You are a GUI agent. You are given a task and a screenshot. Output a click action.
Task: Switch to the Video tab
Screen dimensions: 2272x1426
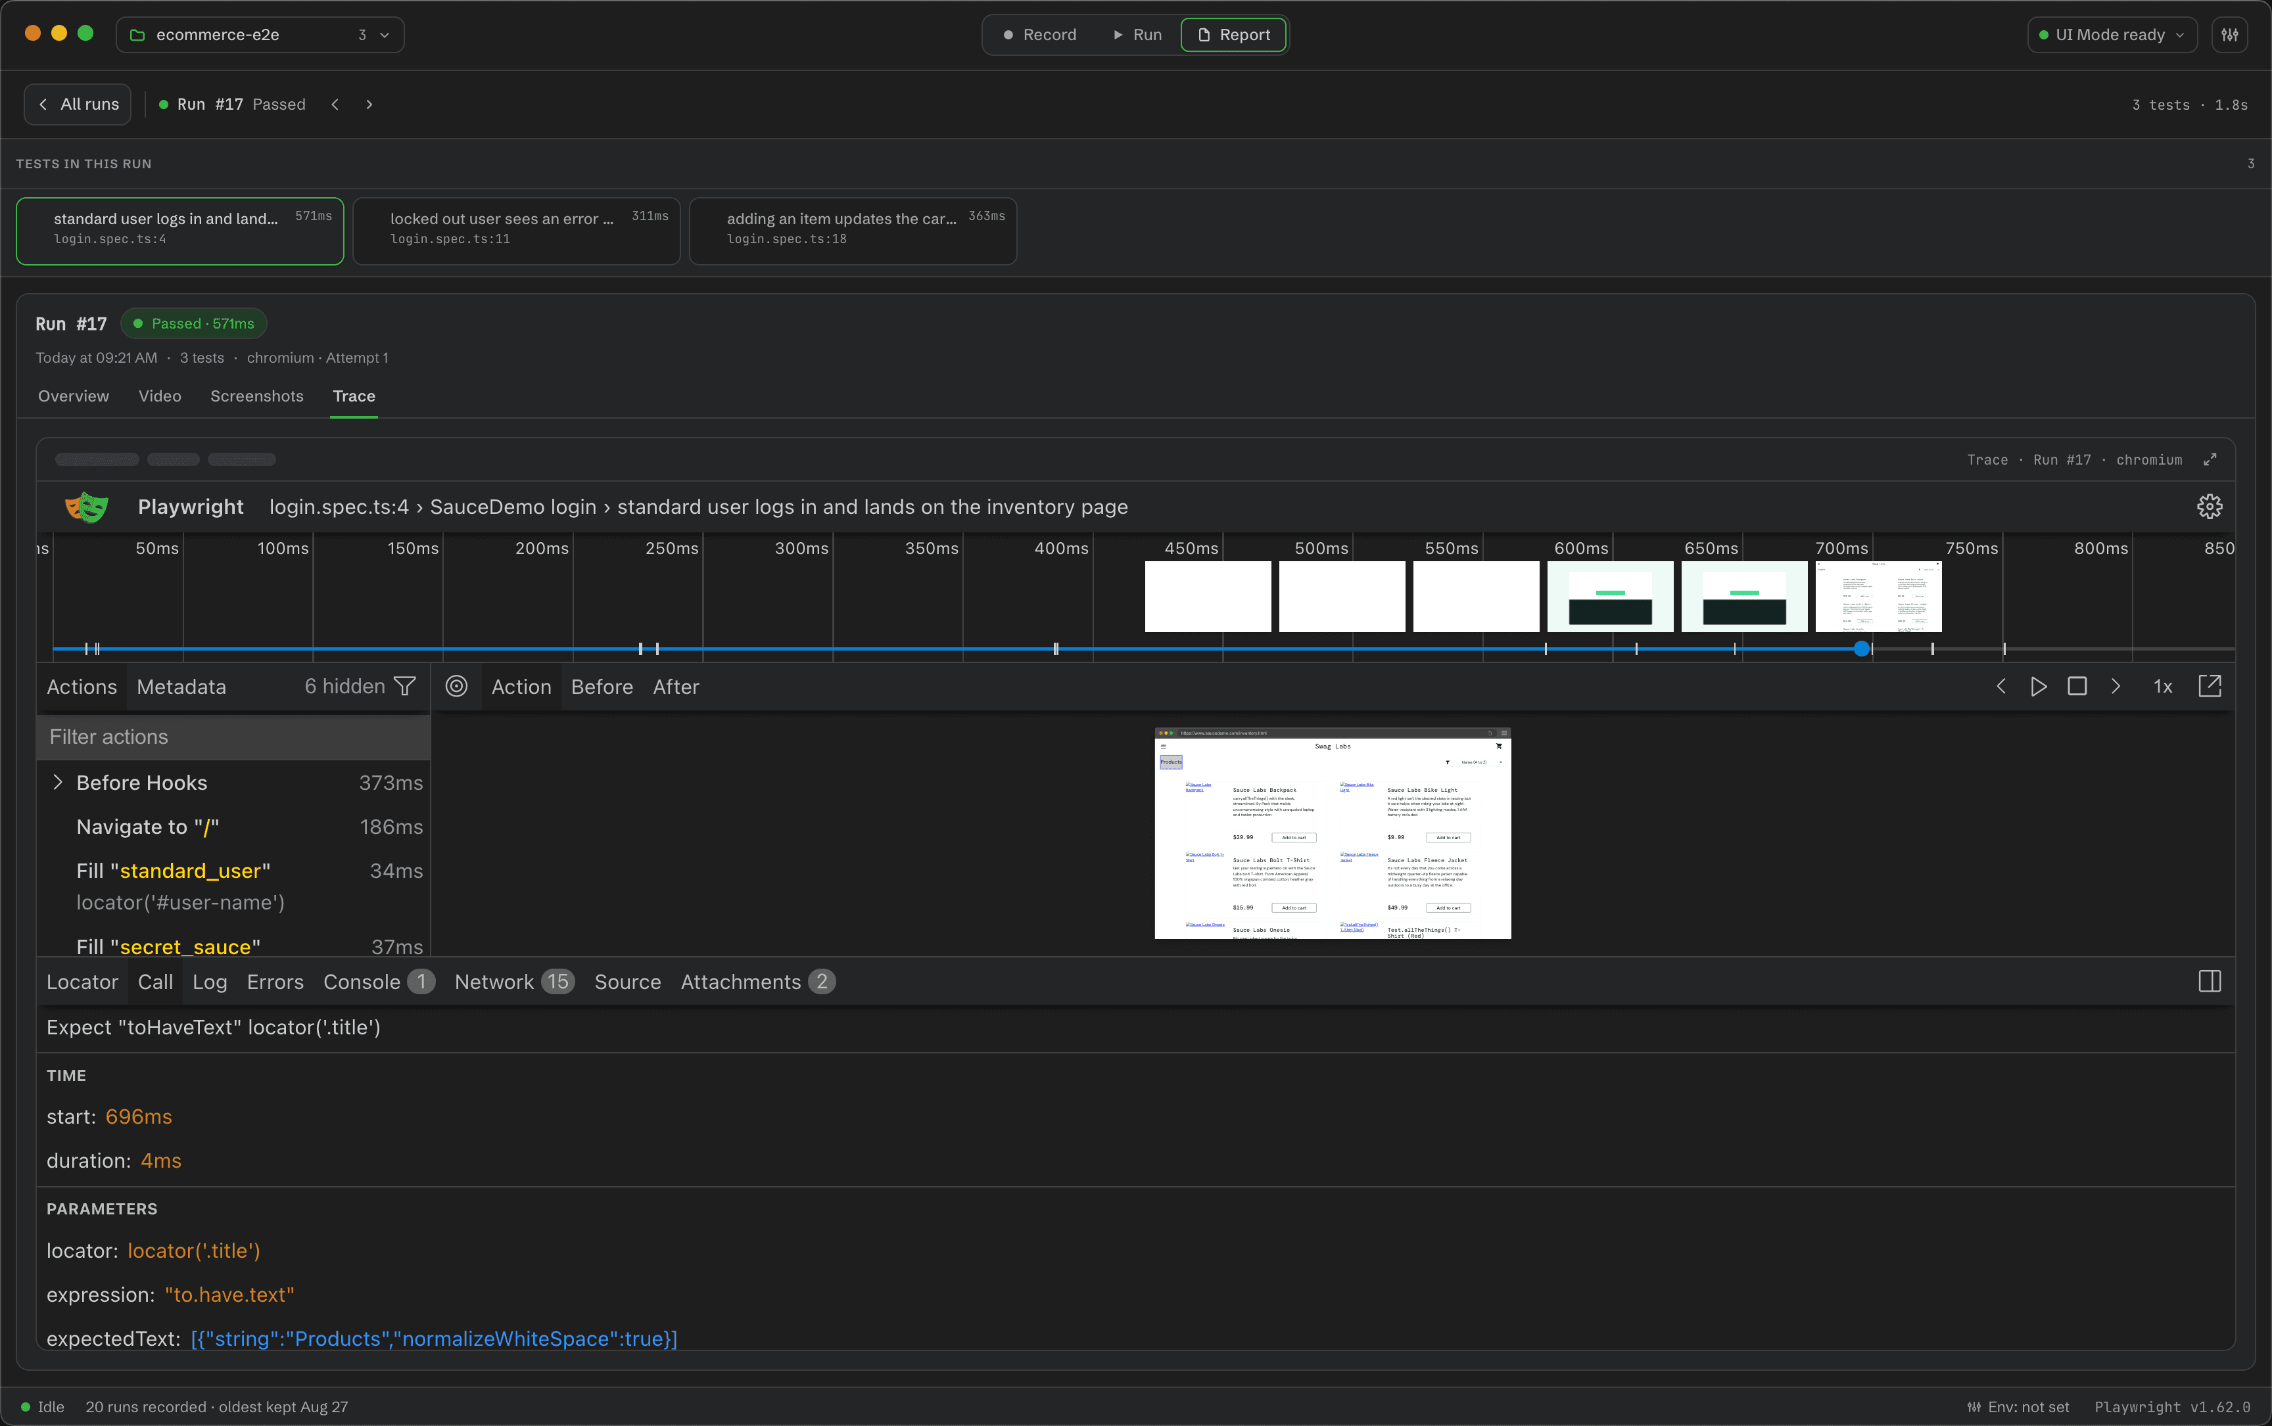(x=160, y=396)
